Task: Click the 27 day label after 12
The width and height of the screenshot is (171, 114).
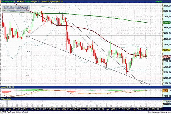Action: 5,109
